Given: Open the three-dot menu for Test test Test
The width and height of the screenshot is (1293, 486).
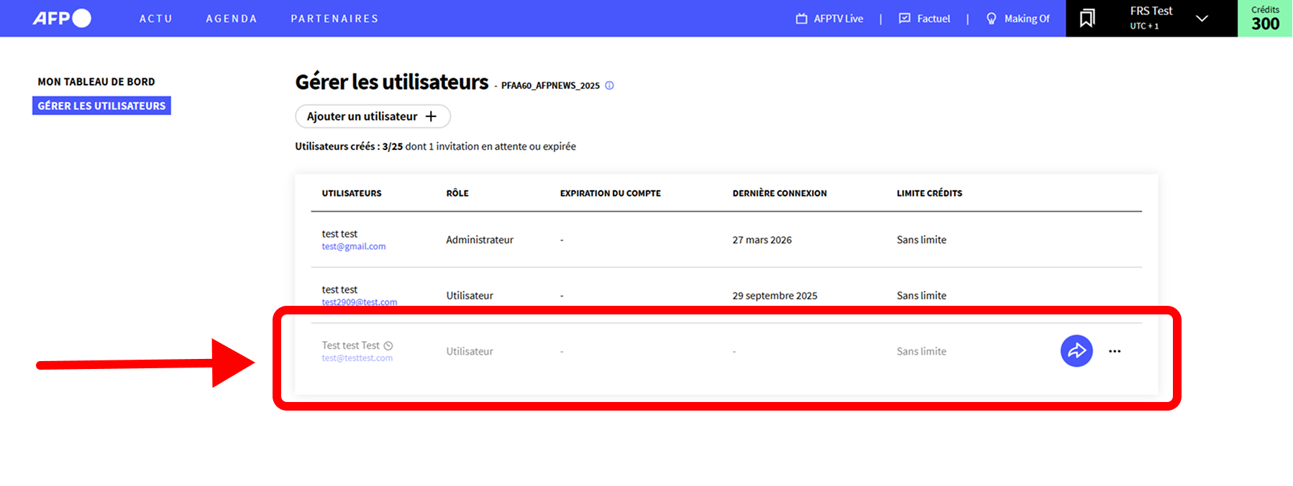Looking at the screenshot, I should click(x=1114, y=351).
